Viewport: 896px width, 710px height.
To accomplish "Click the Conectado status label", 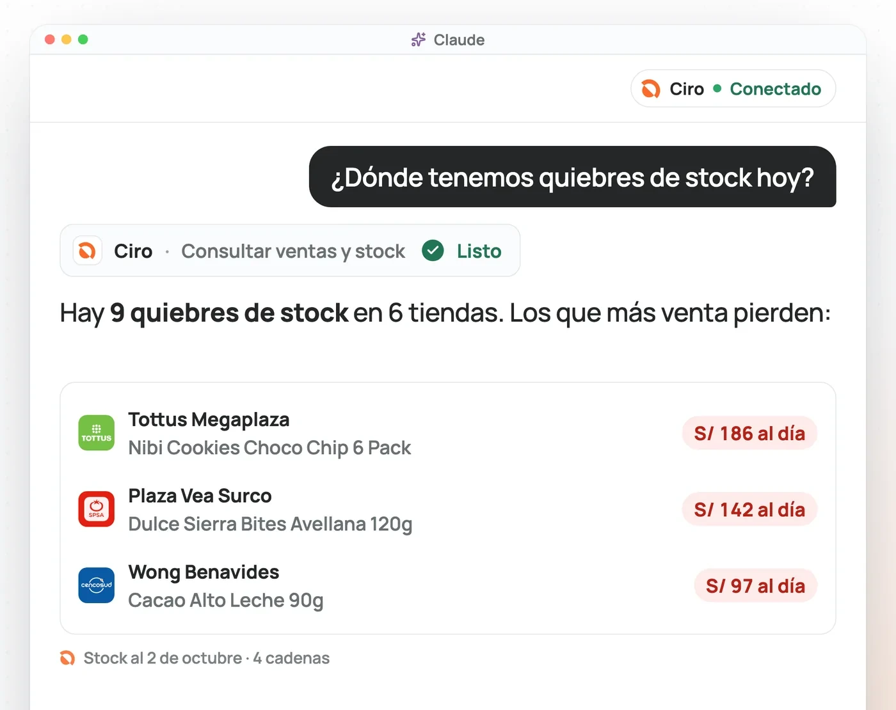I will point(775,89).
